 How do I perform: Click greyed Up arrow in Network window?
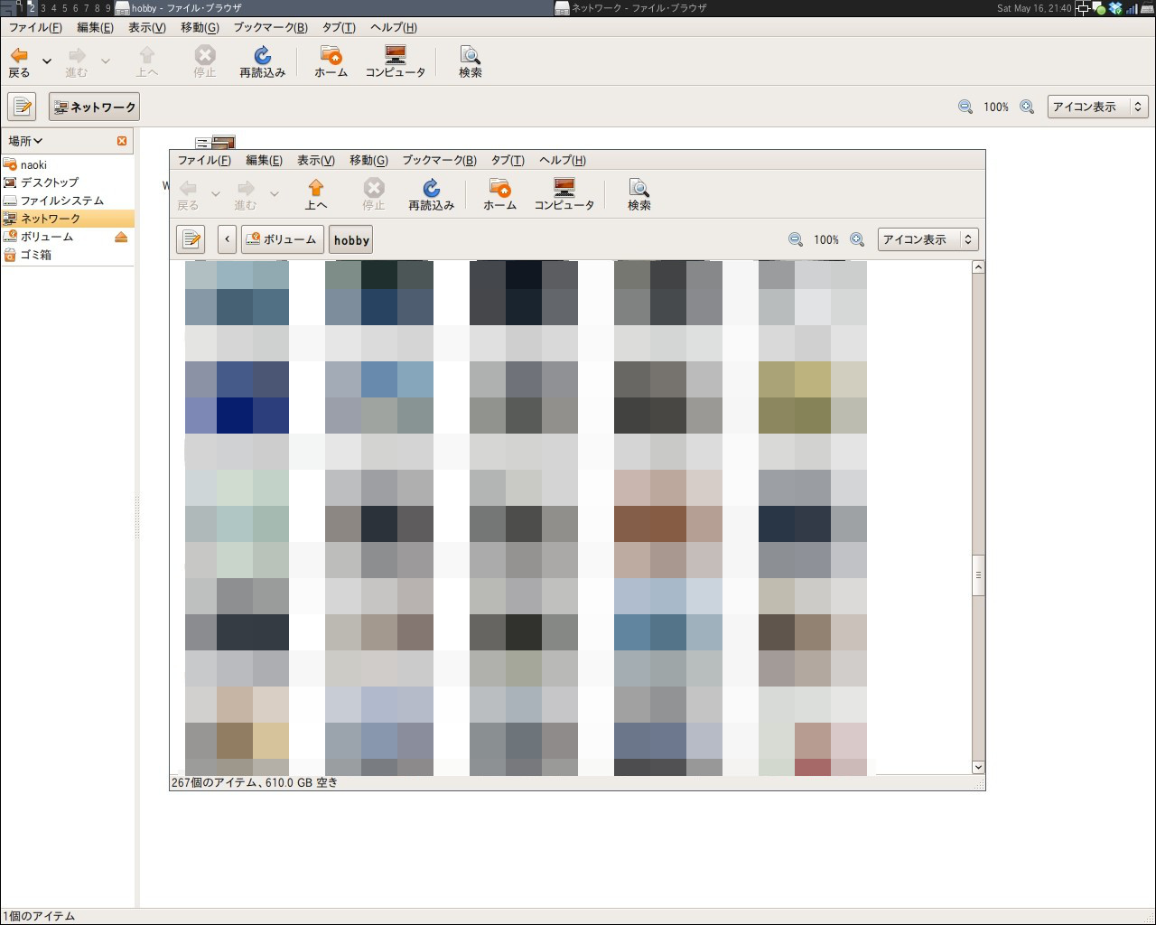coord(146,61)
